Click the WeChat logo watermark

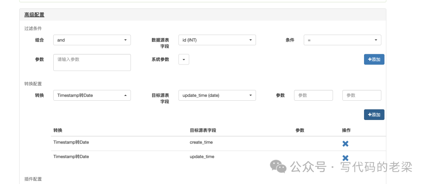point(278,166)
